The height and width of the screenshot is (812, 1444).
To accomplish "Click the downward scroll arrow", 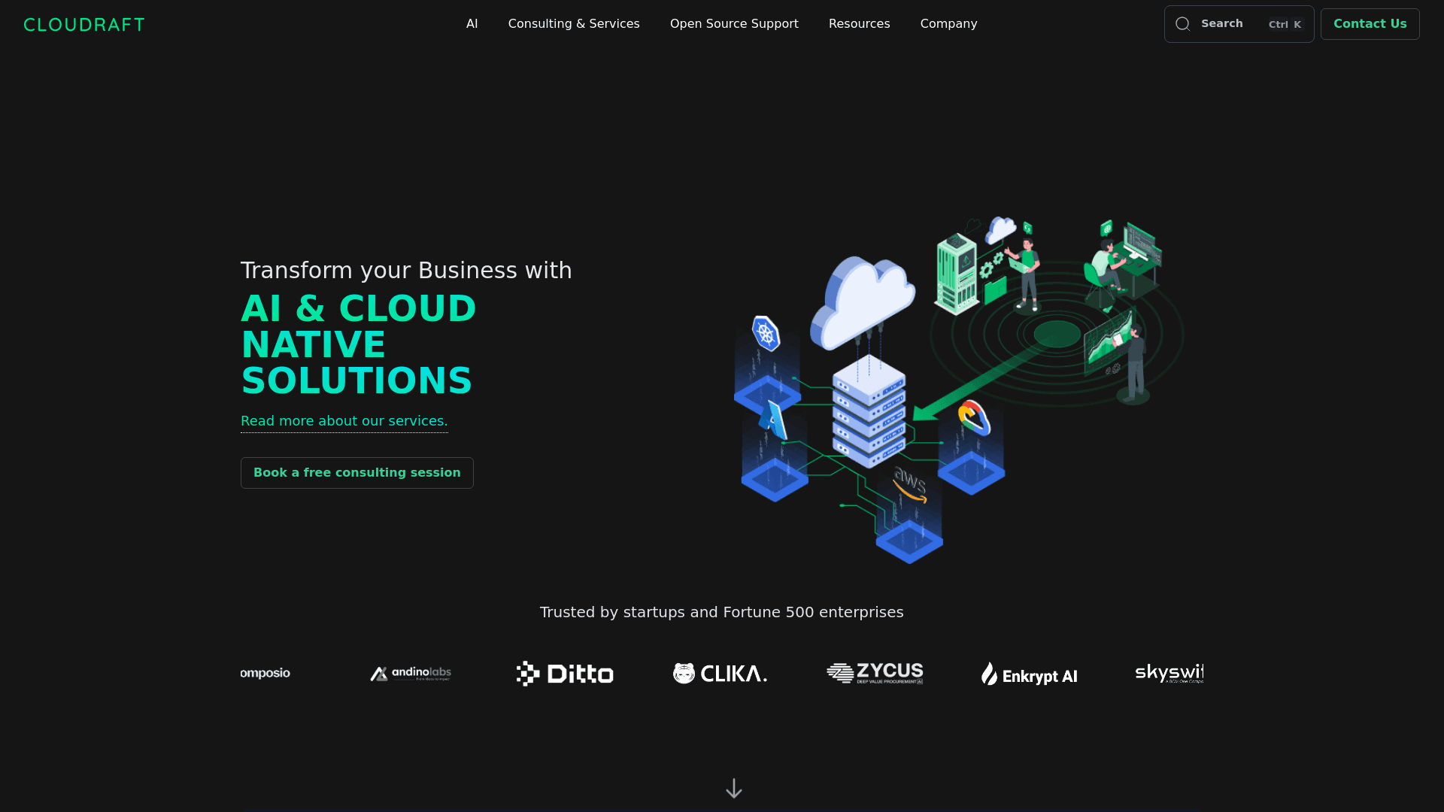I will coord(733,788).
